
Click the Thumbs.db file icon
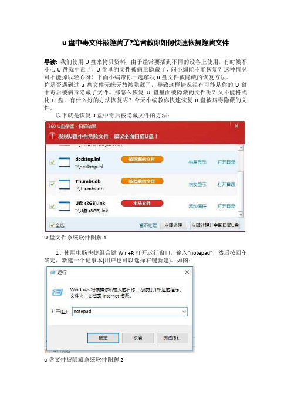coord(64,184)
